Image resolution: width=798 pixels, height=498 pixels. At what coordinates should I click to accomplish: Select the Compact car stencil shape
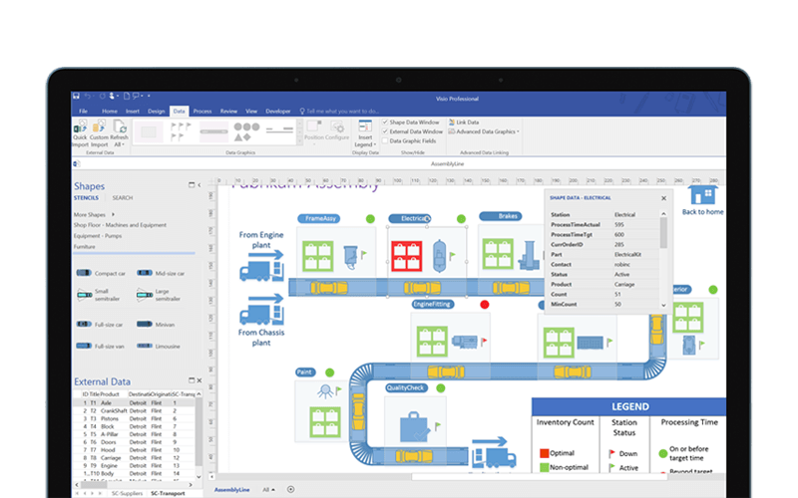85,273
